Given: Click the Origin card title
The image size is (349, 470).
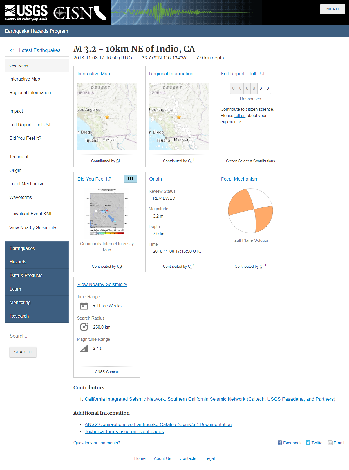Looking at the screenshot, I should point(155,179).
